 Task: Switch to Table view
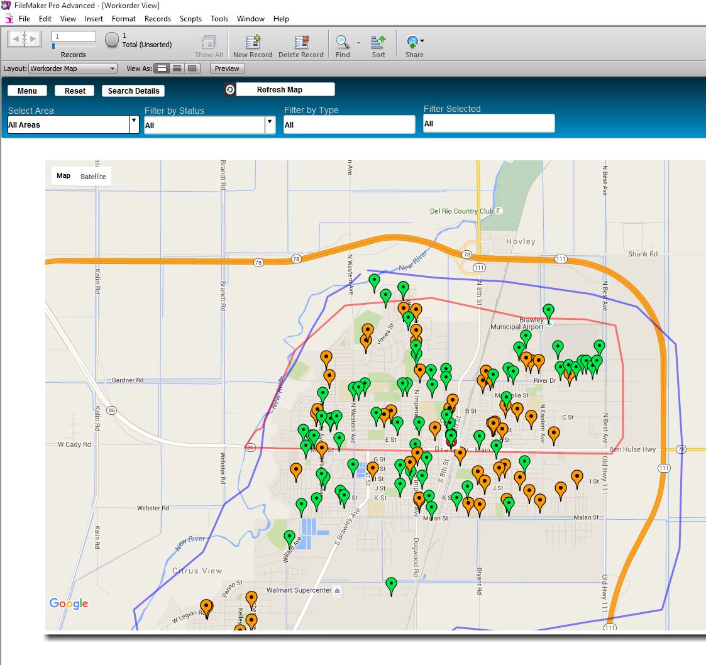[192, 69]
